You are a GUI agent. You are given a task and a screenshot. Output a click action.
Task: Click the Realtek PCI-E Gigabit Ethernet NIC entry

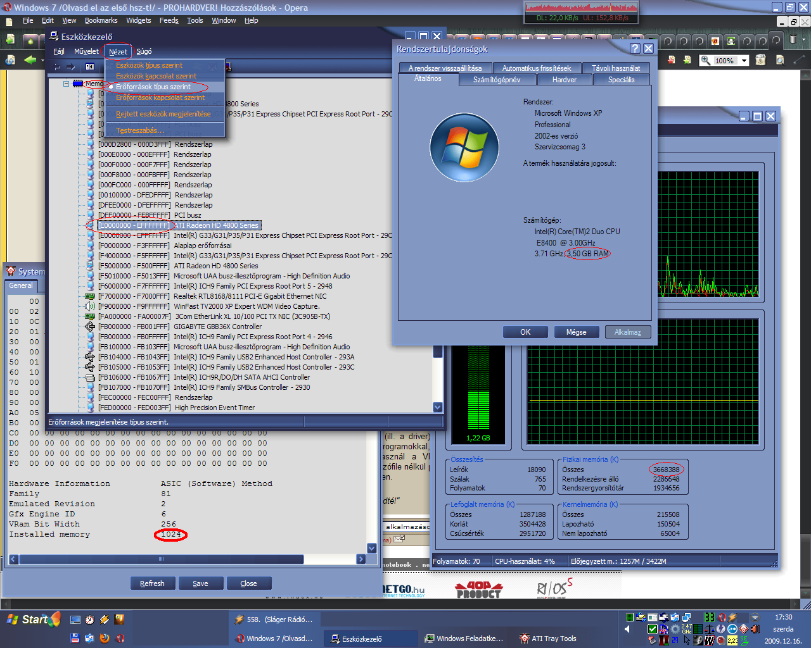point(250,296)
